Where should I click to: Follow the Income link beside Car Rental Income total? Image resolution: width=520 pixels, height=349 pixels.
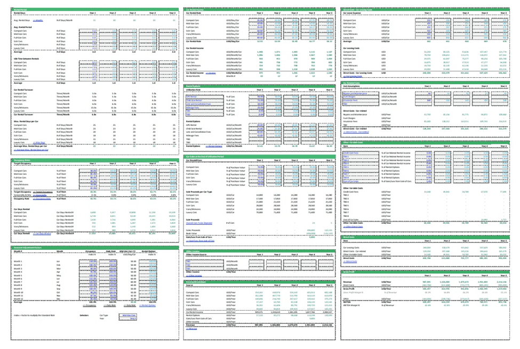click(x=210, y=73)
